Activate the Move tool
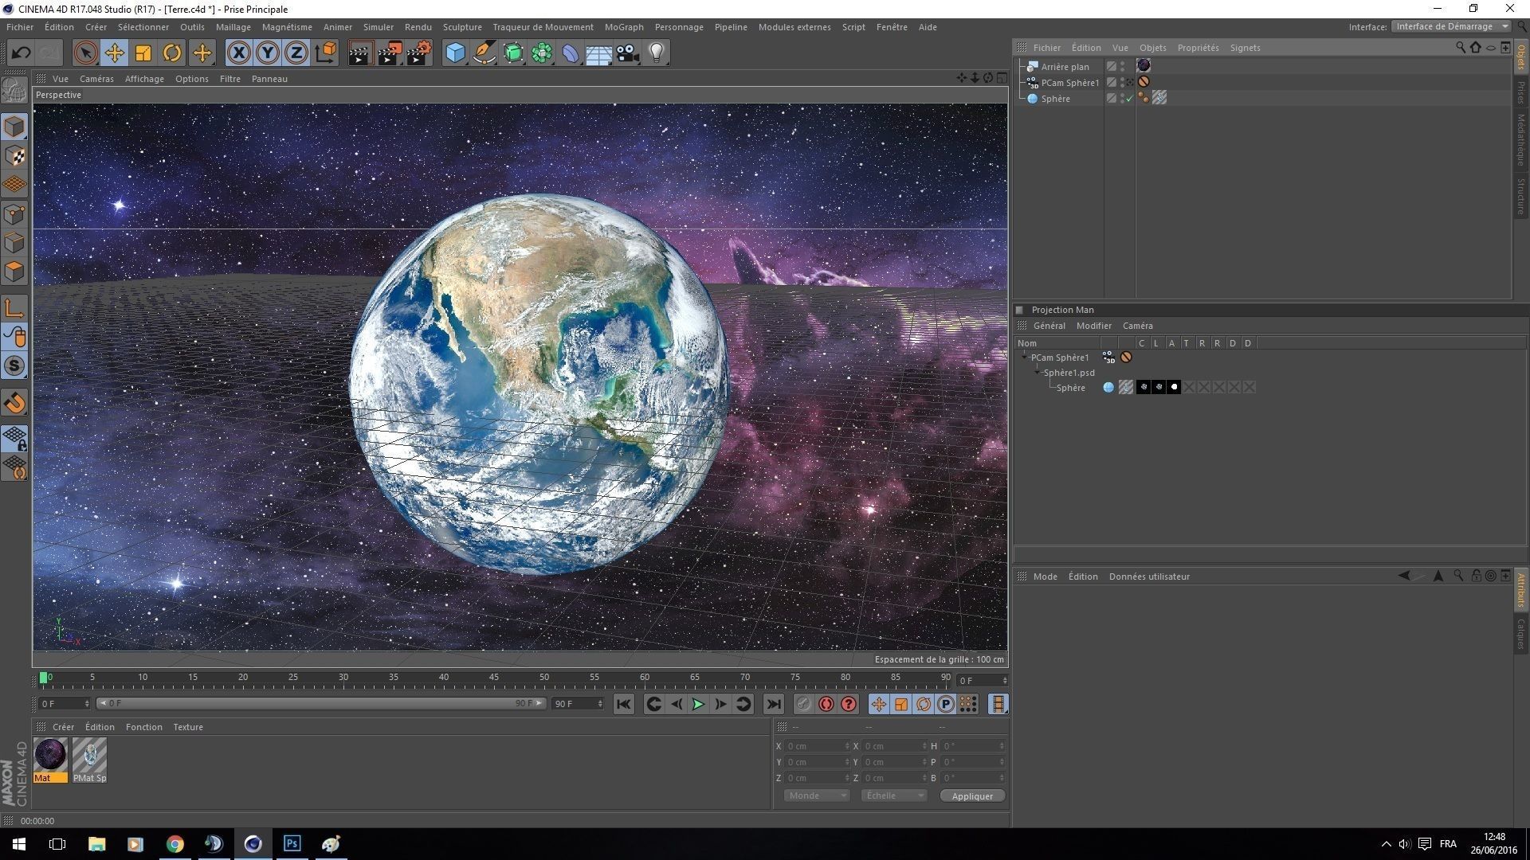Image resolution: width=1530 pixels, height=860 pixels. tap(115, 53)
